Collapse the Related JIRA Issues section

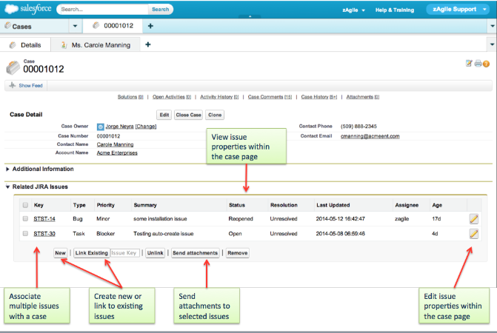(8, 186)
